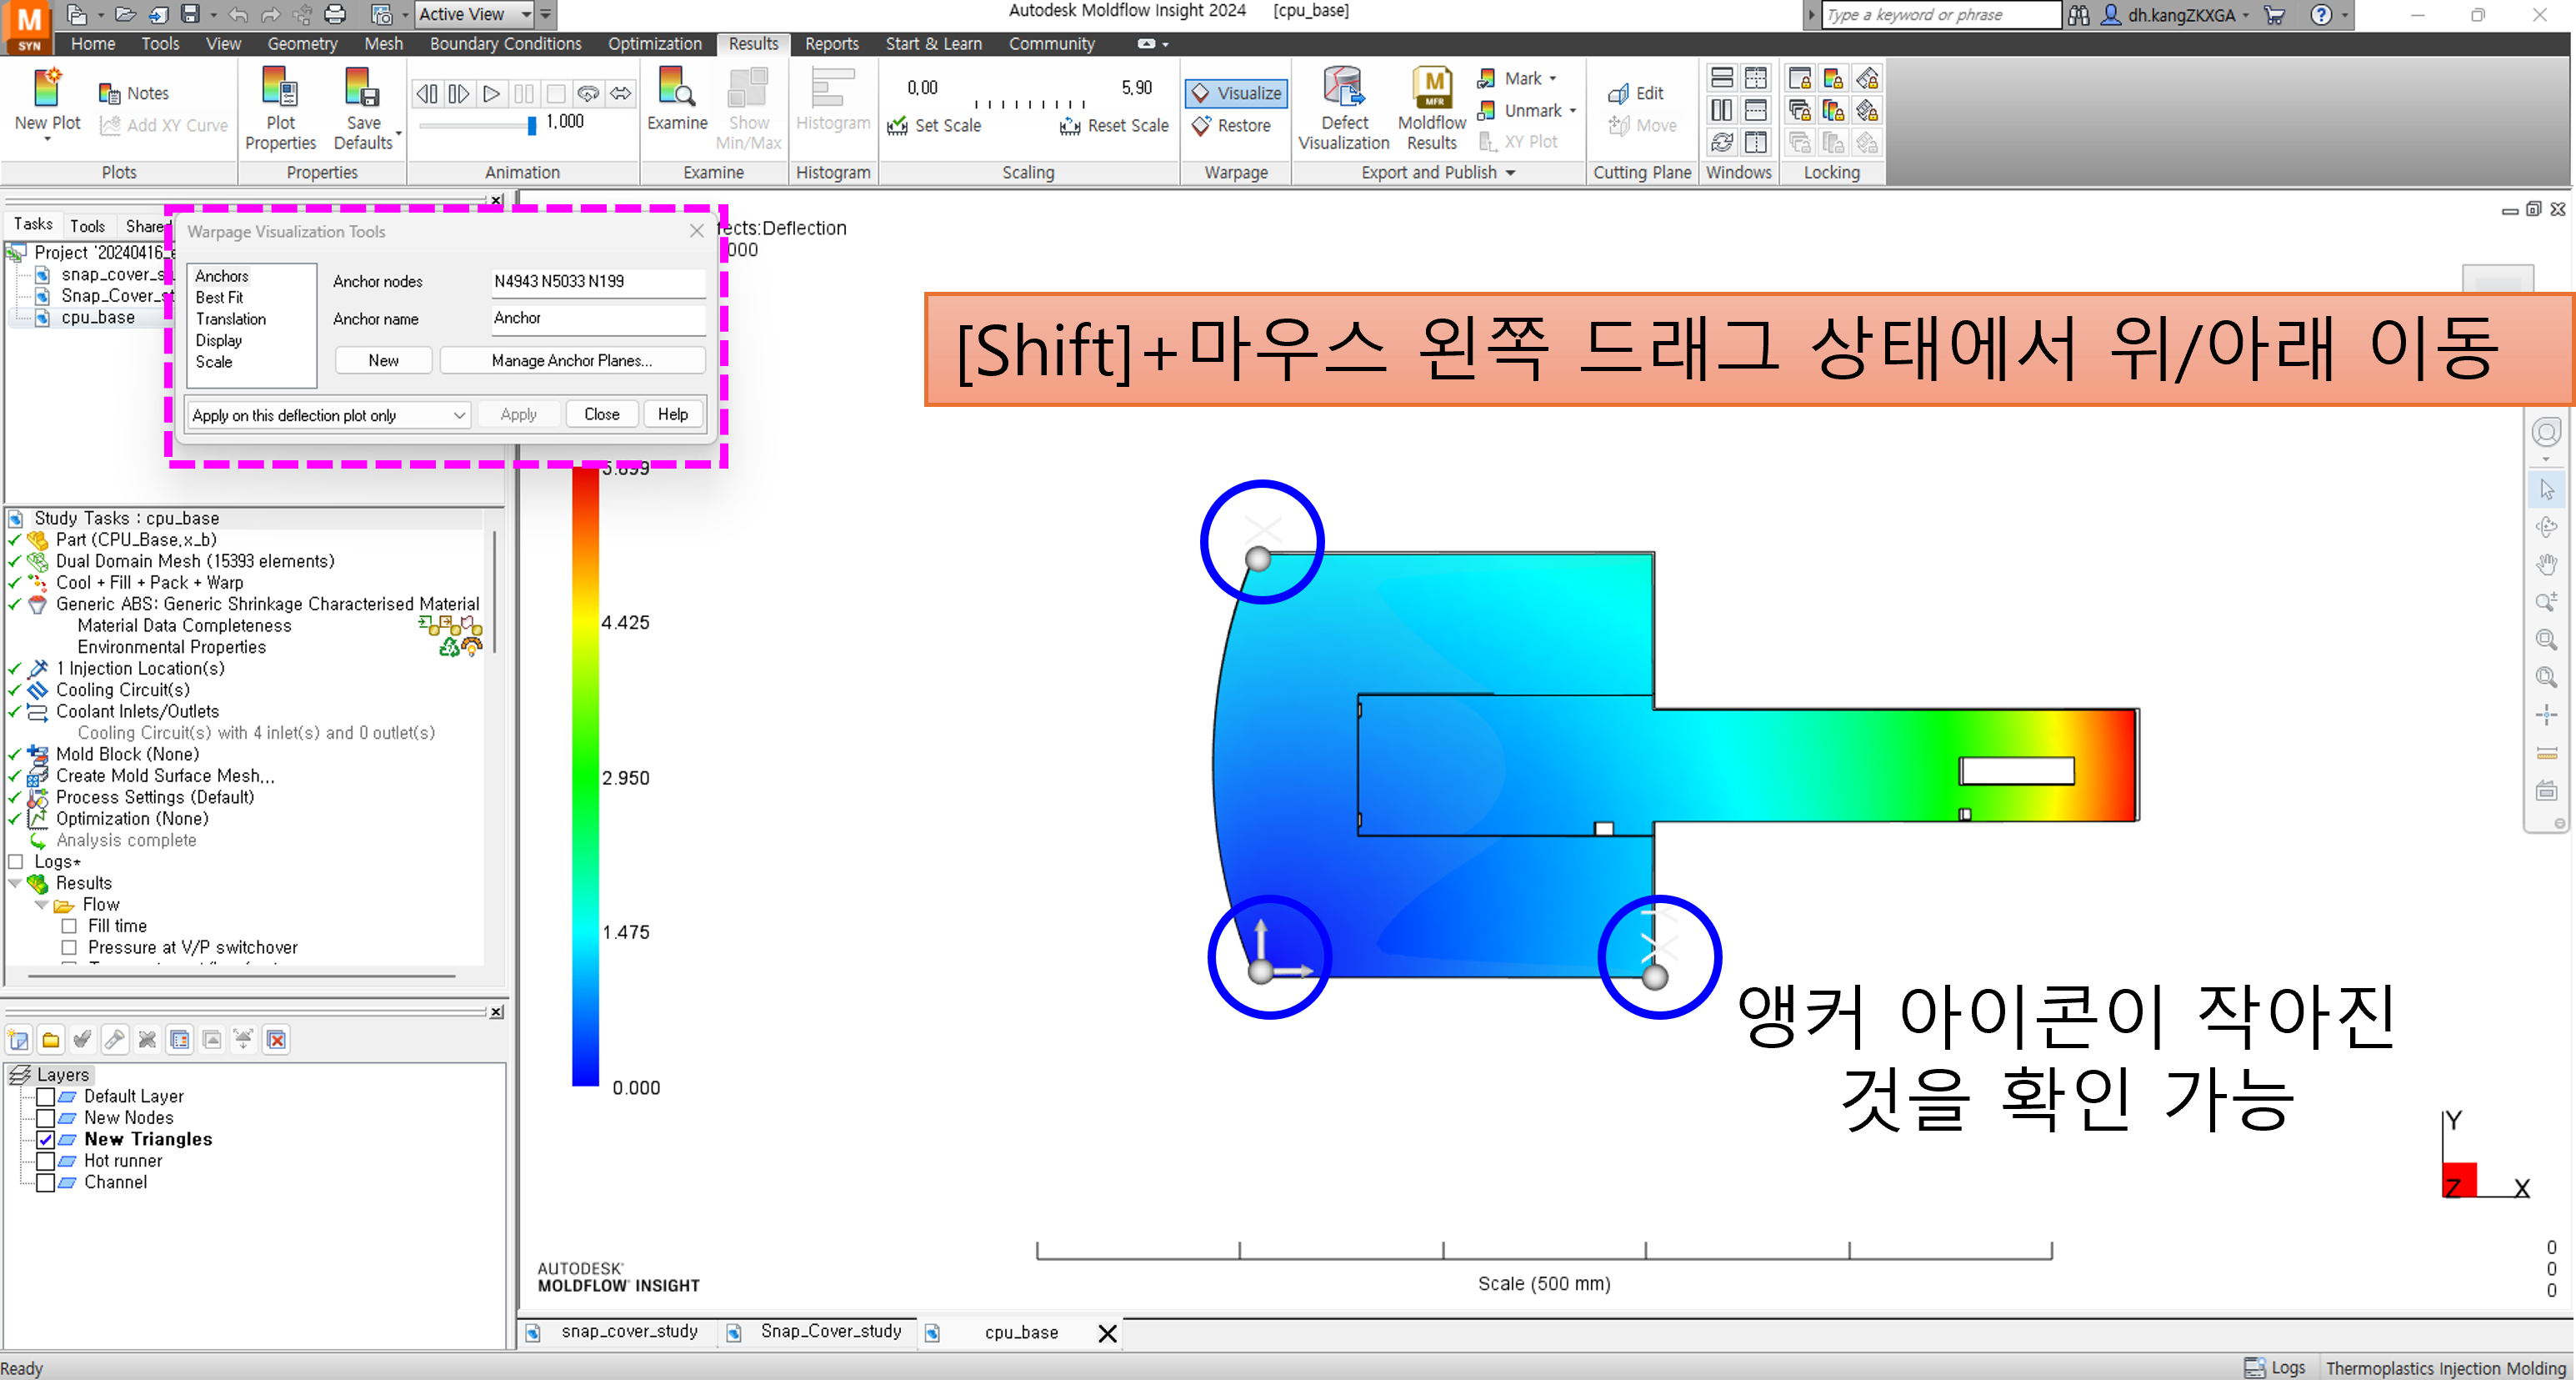Open the Home ribbon tab
The width and height of the screenshot is (2576, 1380).
(x=93, y=44)
